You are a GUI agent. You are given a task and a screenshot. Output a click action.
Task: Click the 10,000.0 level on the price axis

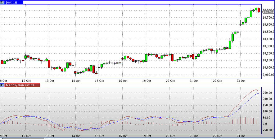point(268,67)
